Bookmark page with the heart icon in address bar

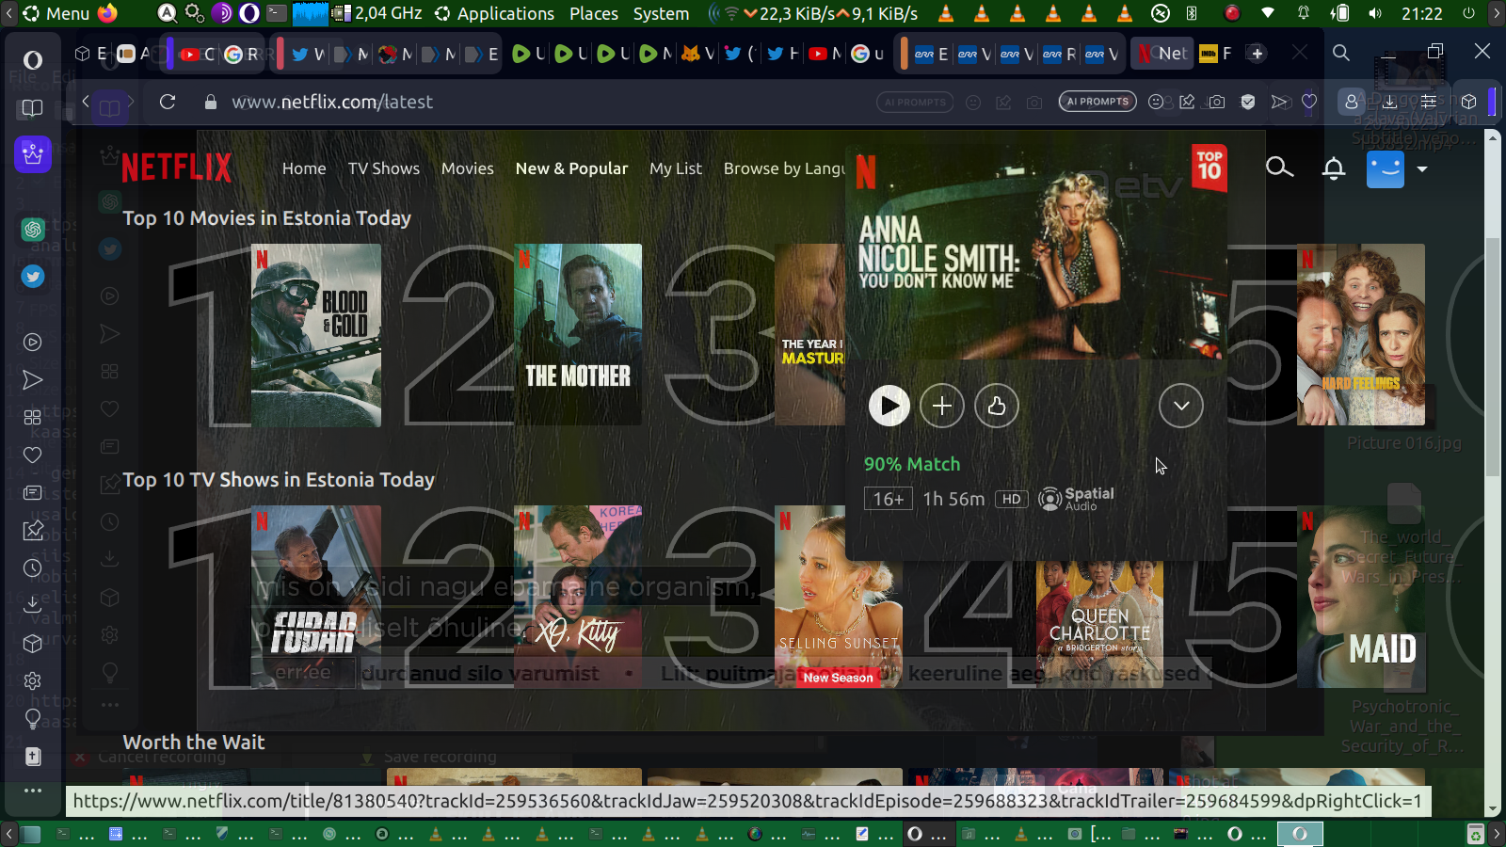click(x=1309, y=102)
